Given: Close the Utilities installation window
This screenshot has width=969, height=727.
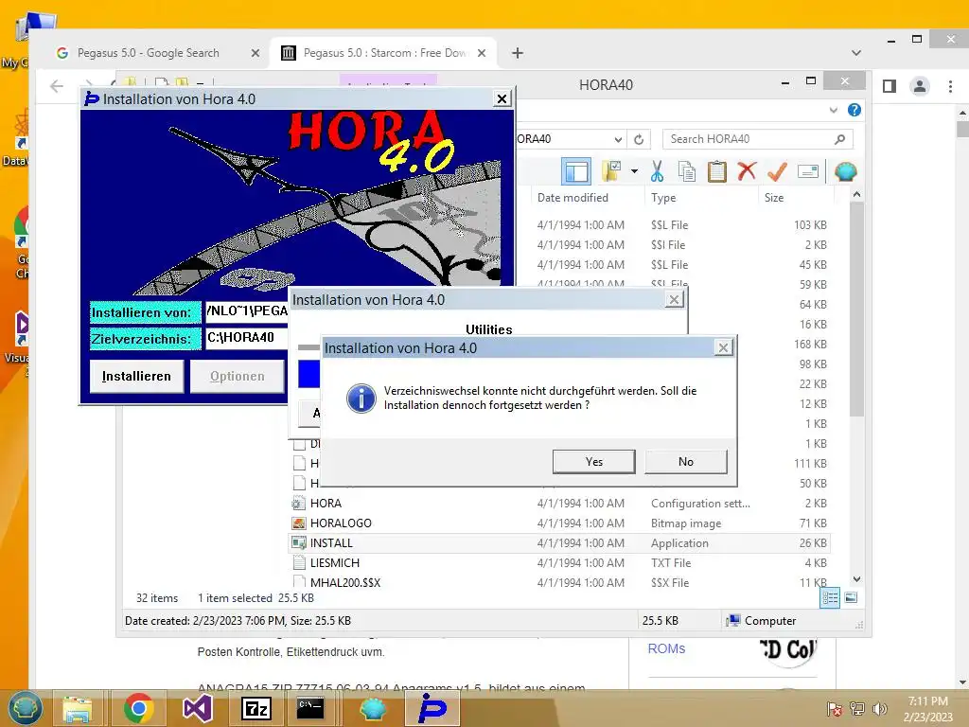Looking at the screenshot, I should (674, 300).
